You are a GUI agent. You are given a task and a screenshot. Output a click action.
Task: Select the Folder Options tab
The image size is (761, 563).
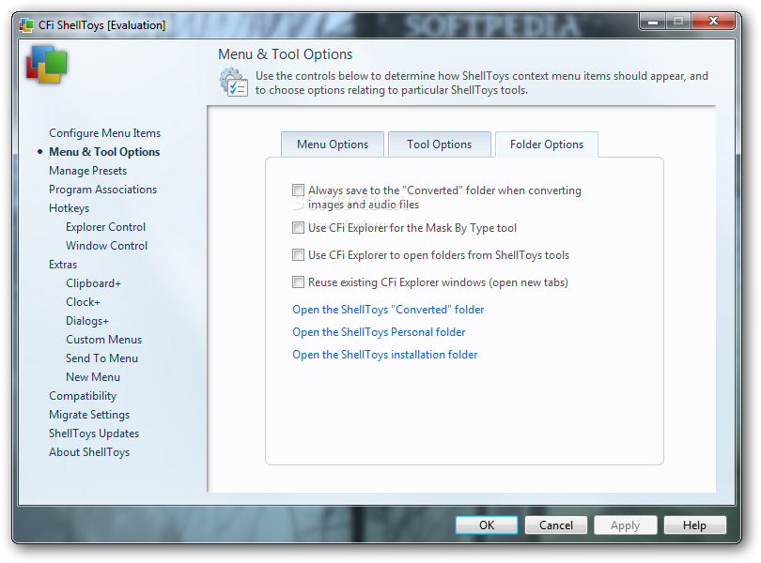[x=547, y=145]
